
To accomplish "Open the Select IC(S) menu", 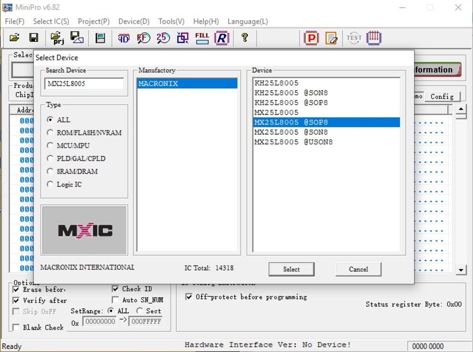I will tap(51, 22).
